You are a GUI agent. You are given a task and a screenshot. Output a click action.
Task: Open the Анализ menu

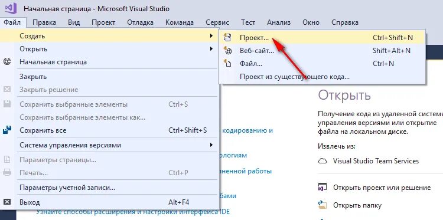(x=279, y=22)
